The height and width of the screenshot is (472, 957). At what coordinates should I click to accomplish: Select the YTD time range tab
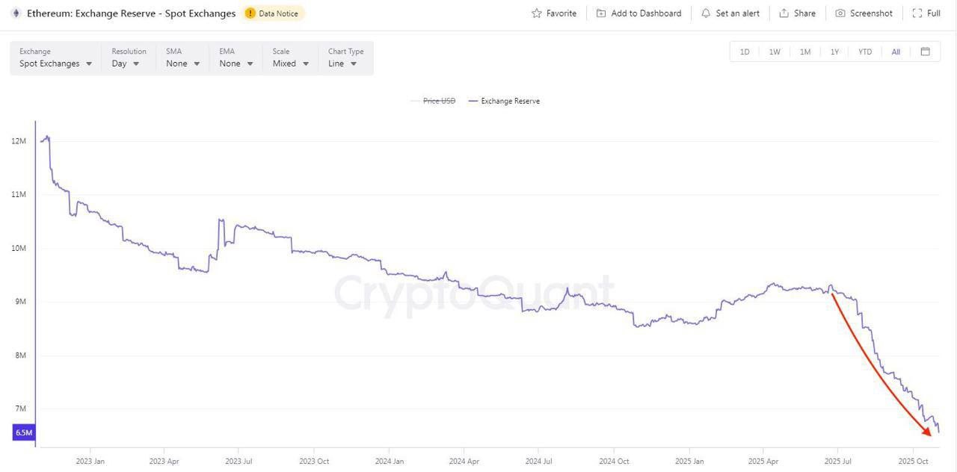(x=865, y=52)
